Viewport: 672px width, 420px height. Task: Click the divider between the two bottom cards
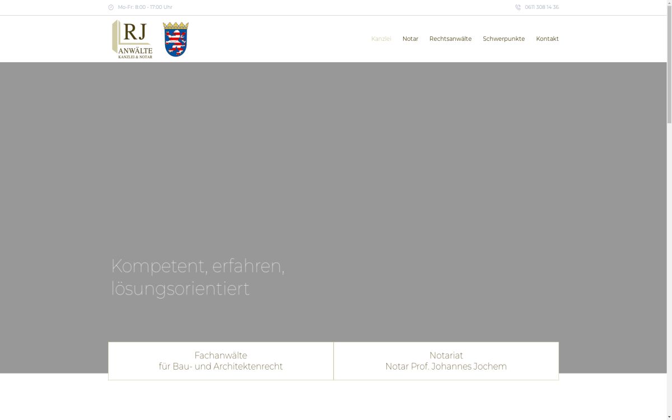point(333,361)
